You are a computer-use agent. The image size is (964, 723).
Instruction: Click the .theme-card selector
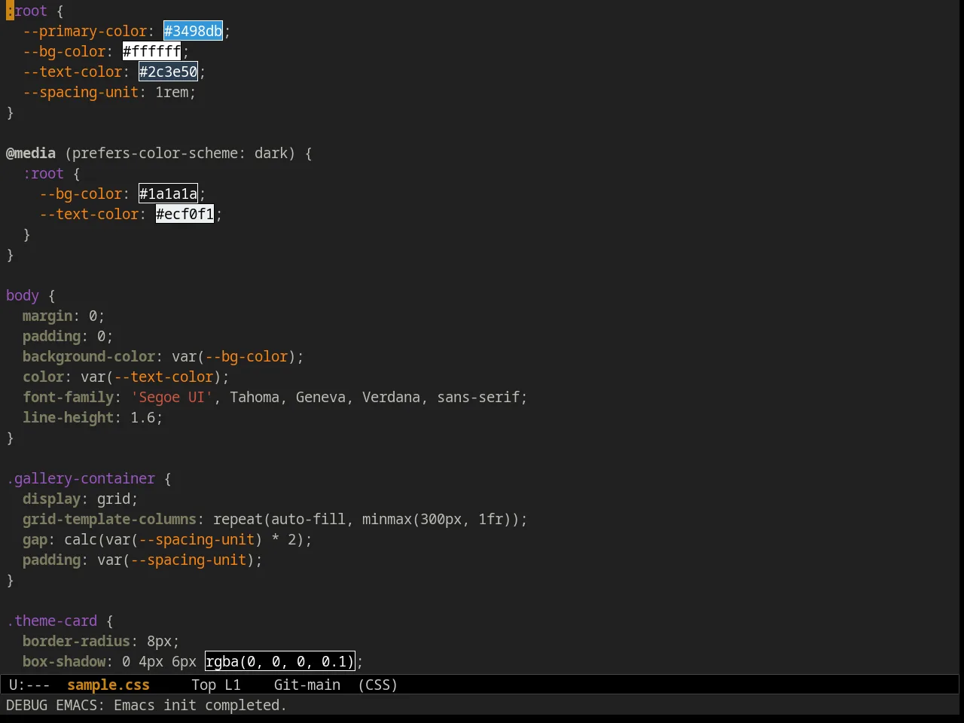point(52,621)
